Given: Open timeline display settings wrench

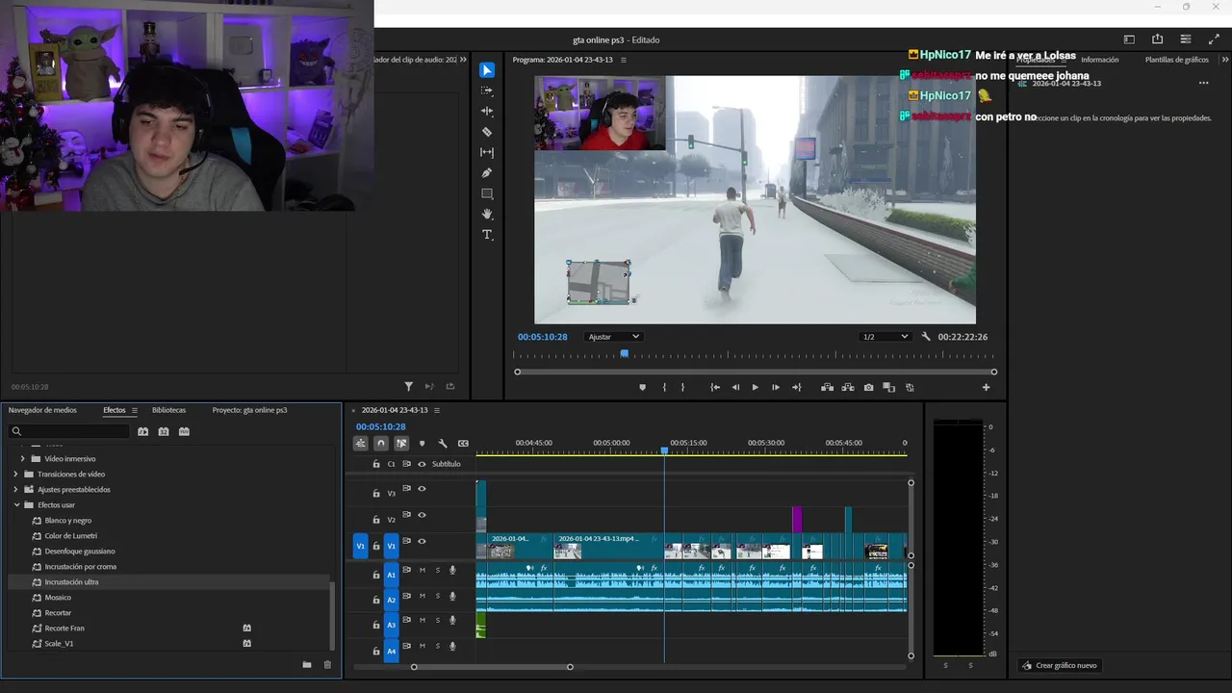Looking at the screenshot, I should [x=442, y=444].
